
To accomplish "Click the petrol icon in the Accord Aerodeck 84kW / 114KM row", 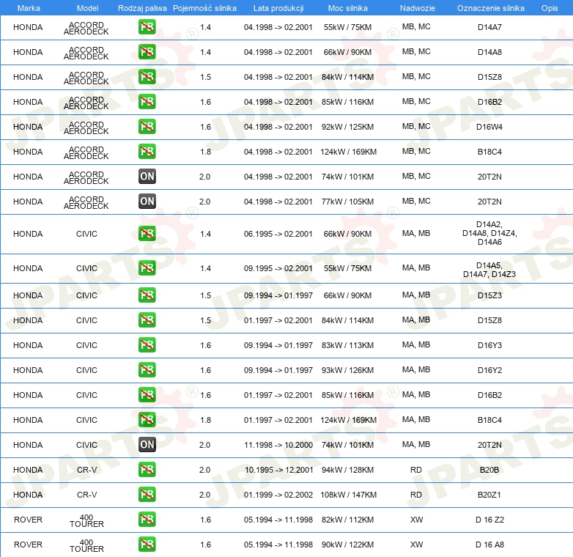I will click(147, 76).
